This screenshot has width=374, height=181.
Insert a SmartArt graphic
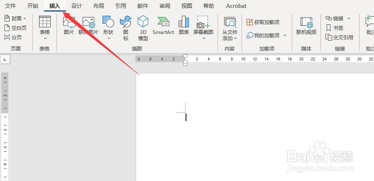(x=164, y=26)
